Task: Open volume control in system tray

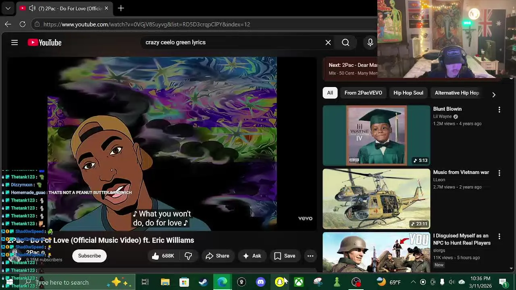Action: coord(451,282)
